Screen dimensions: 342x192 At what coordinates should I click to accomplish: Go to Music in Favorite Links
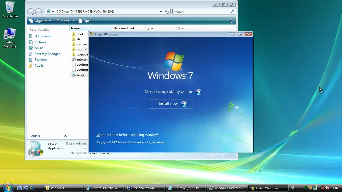point(36,48)
